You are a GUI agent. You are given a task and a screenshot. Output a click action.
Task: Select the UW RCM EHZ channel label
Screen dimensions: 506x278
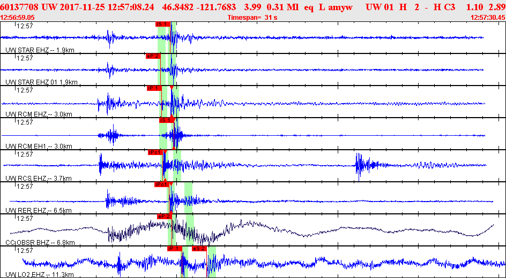(x=39, y=114)
